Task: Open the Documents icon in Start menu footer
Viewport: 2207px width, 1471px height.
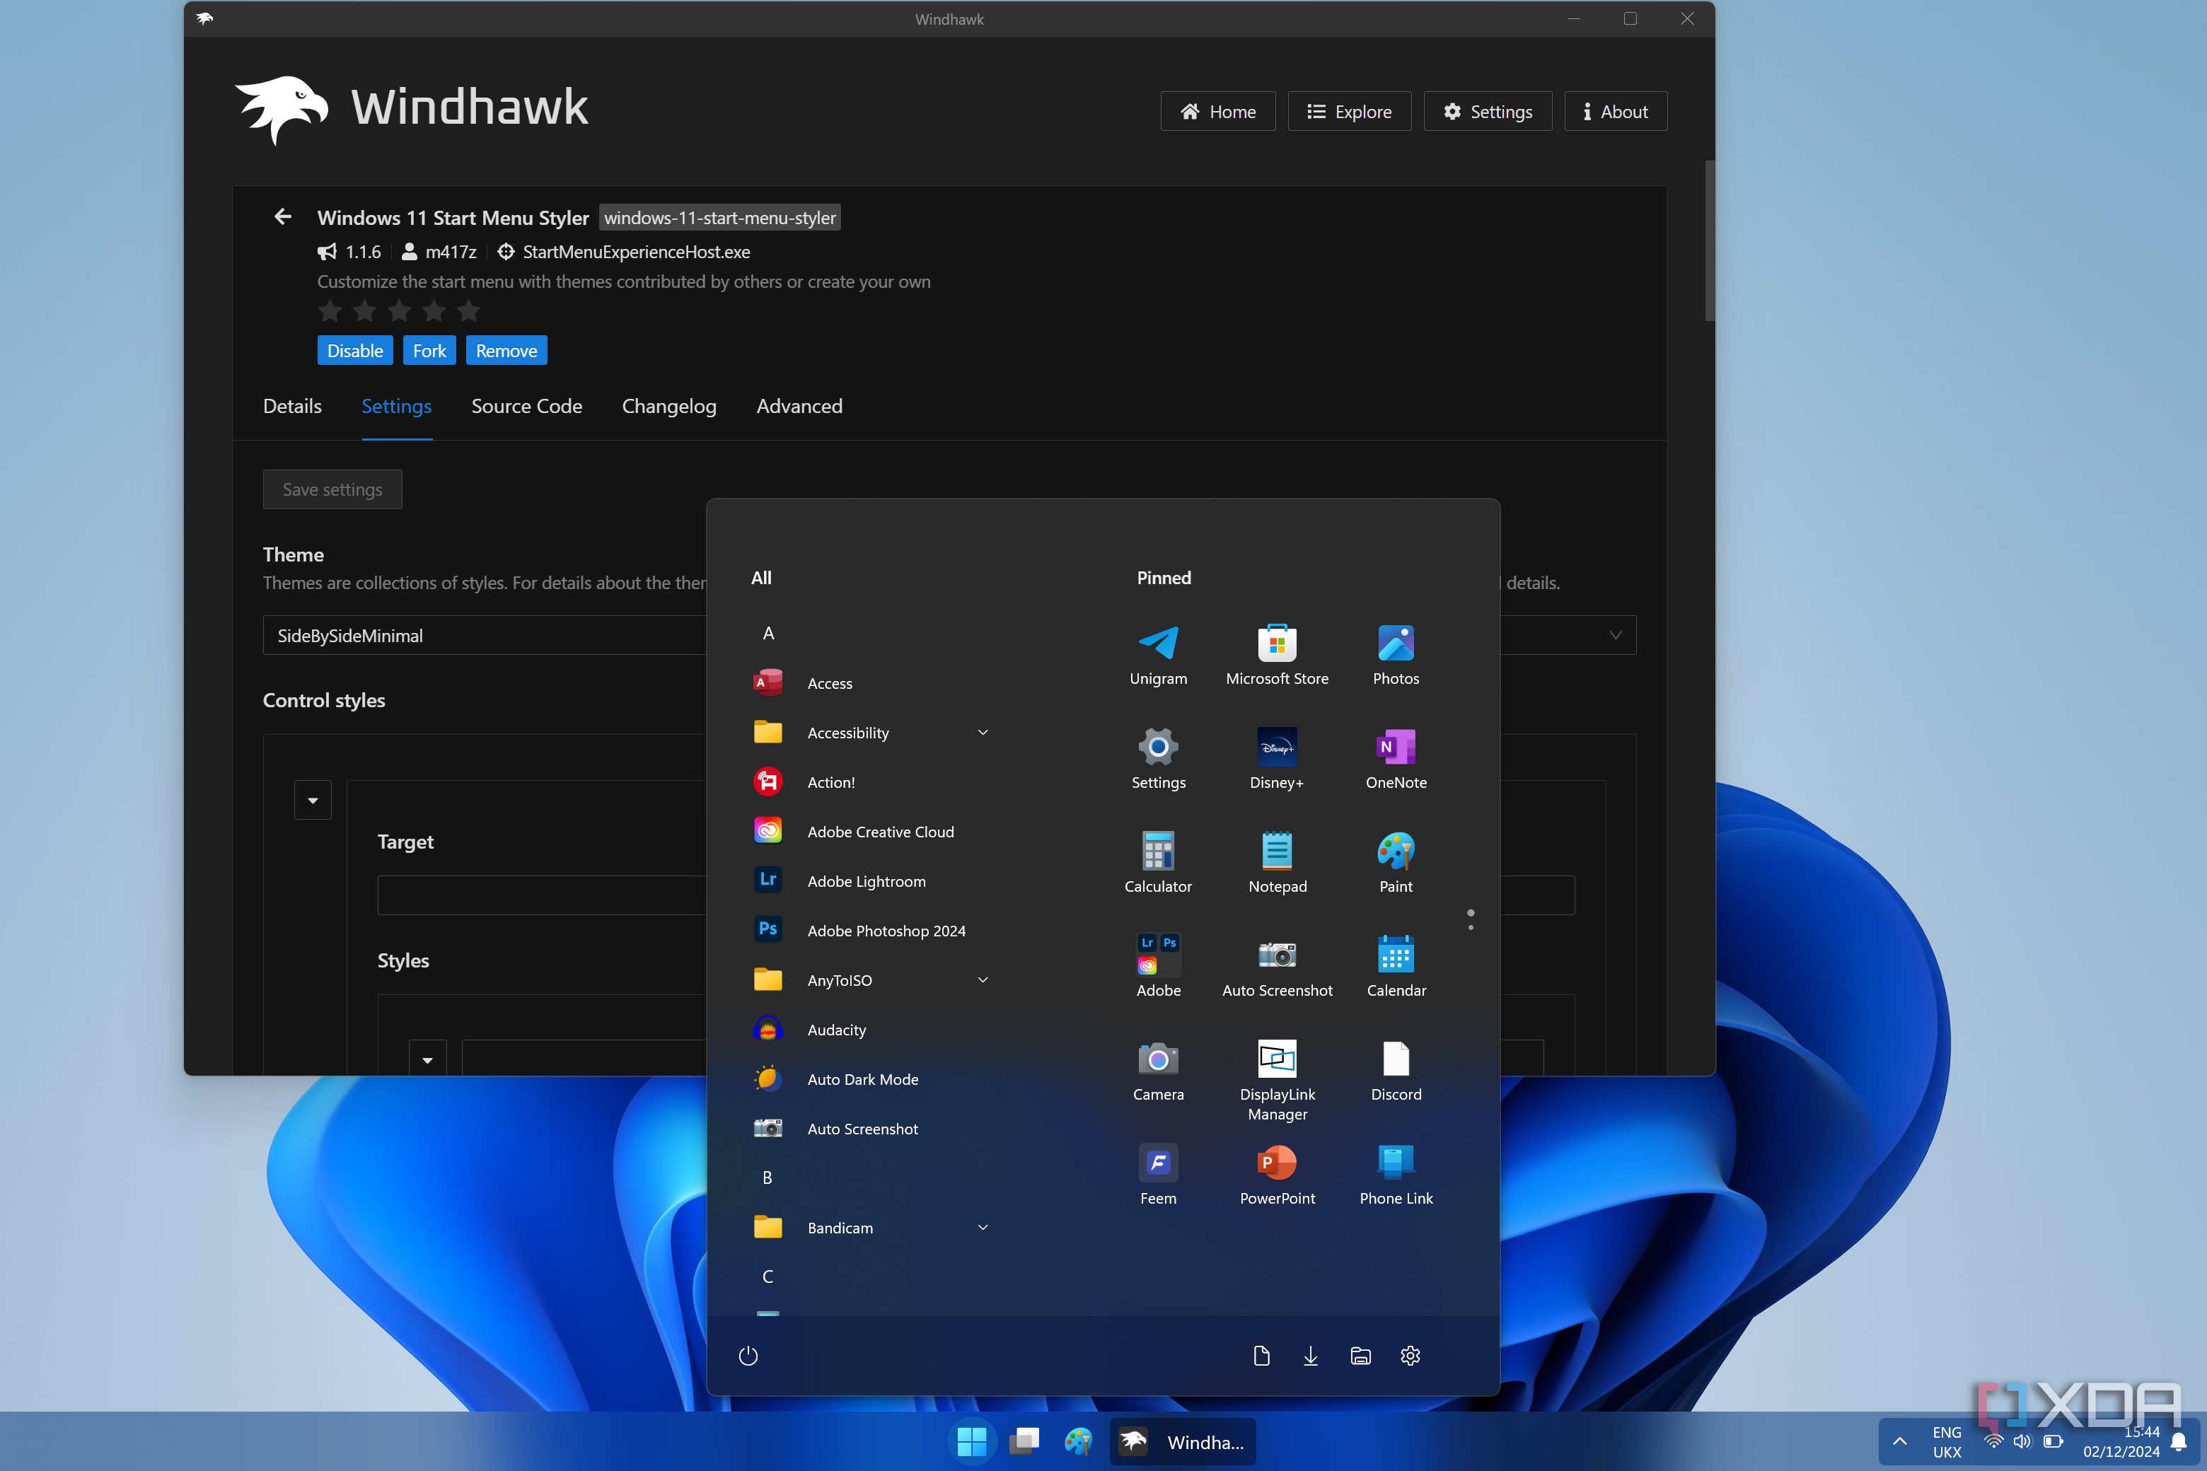Action: (1261, 1356)
